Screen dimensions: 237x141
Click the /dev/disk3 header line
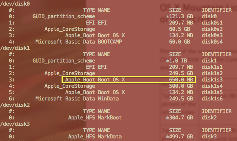pyautogui.click(x=15, y=124)
